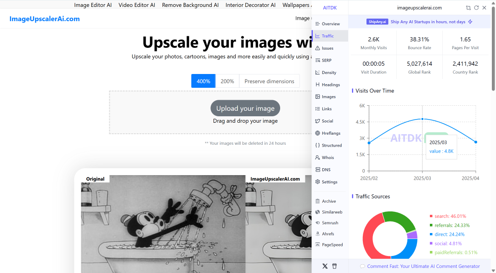This screenshot has height=273, width=496.
Task: Click the Hreflangs globe icon
Action: pos(318,133)
